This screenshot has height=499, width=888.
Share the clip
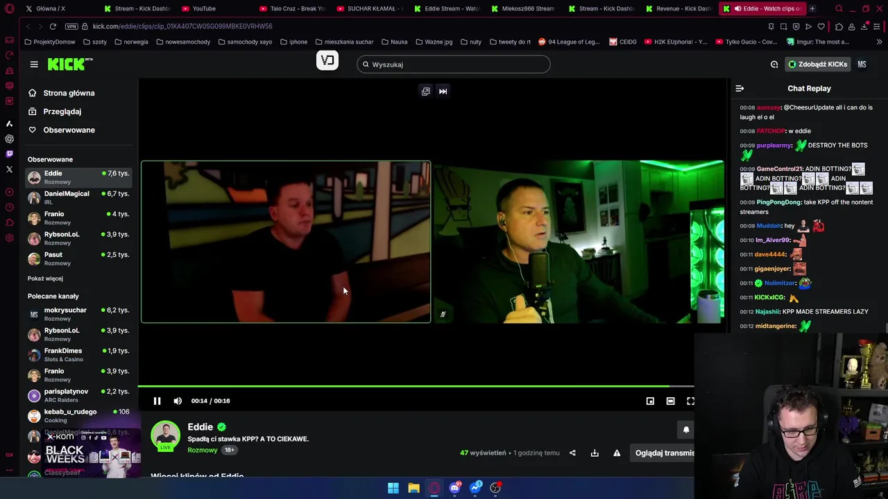[x=572, y=453]
